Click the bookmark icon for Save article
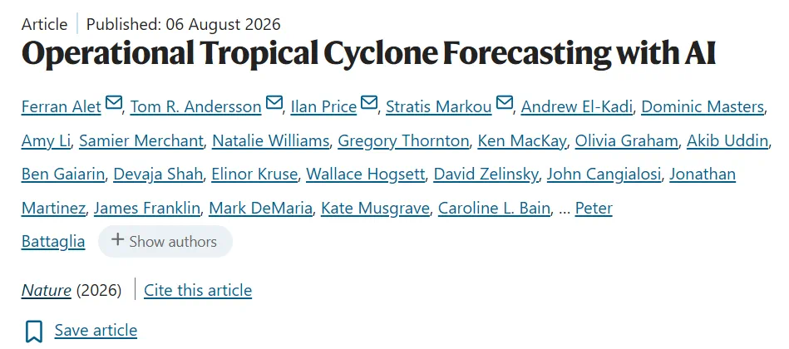The image size is (789, 349). click(34, 331)
